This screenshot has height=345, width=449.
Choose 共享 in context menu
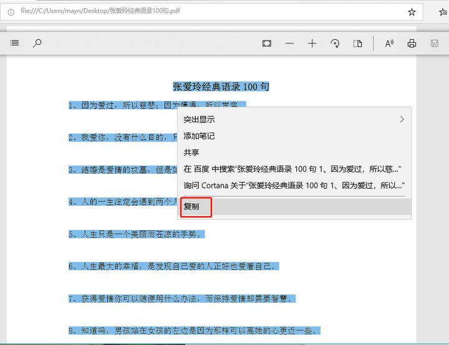[294, 153]
